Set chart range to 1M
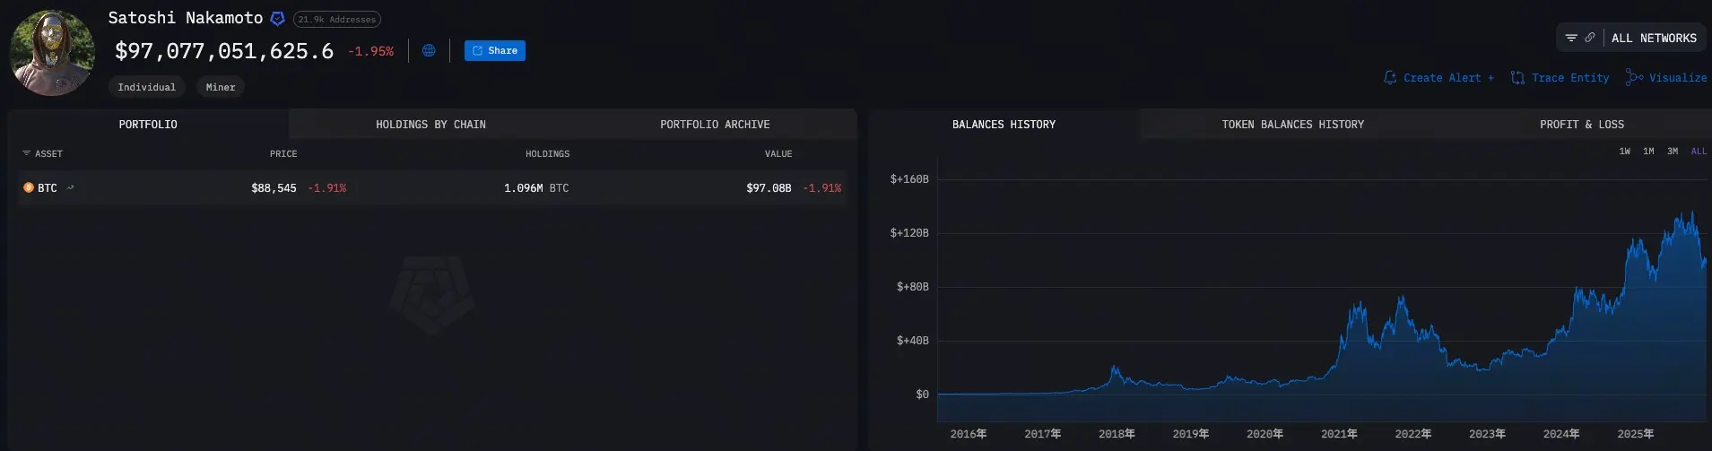Viewport: 1712px width, 451px height. (1648, 152)
